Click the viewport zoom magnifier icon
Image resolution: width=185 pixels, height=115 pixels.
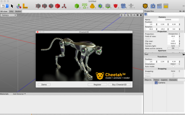coord(128,15)
